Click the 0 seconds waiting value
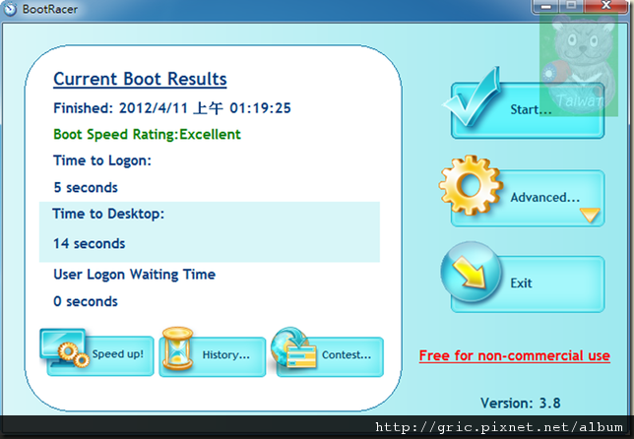The height and width of the screenshot is (439, 634). [86, 301]
